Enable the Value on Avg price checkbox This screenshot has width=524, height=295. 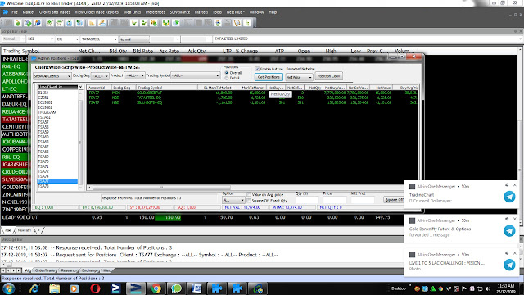click(249, 194)
